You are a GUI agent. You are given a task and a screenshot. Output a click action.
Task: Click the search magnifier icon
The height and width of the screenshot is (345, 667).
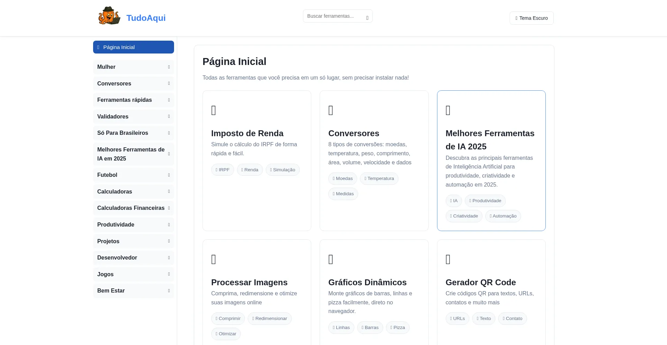point(367,18)
